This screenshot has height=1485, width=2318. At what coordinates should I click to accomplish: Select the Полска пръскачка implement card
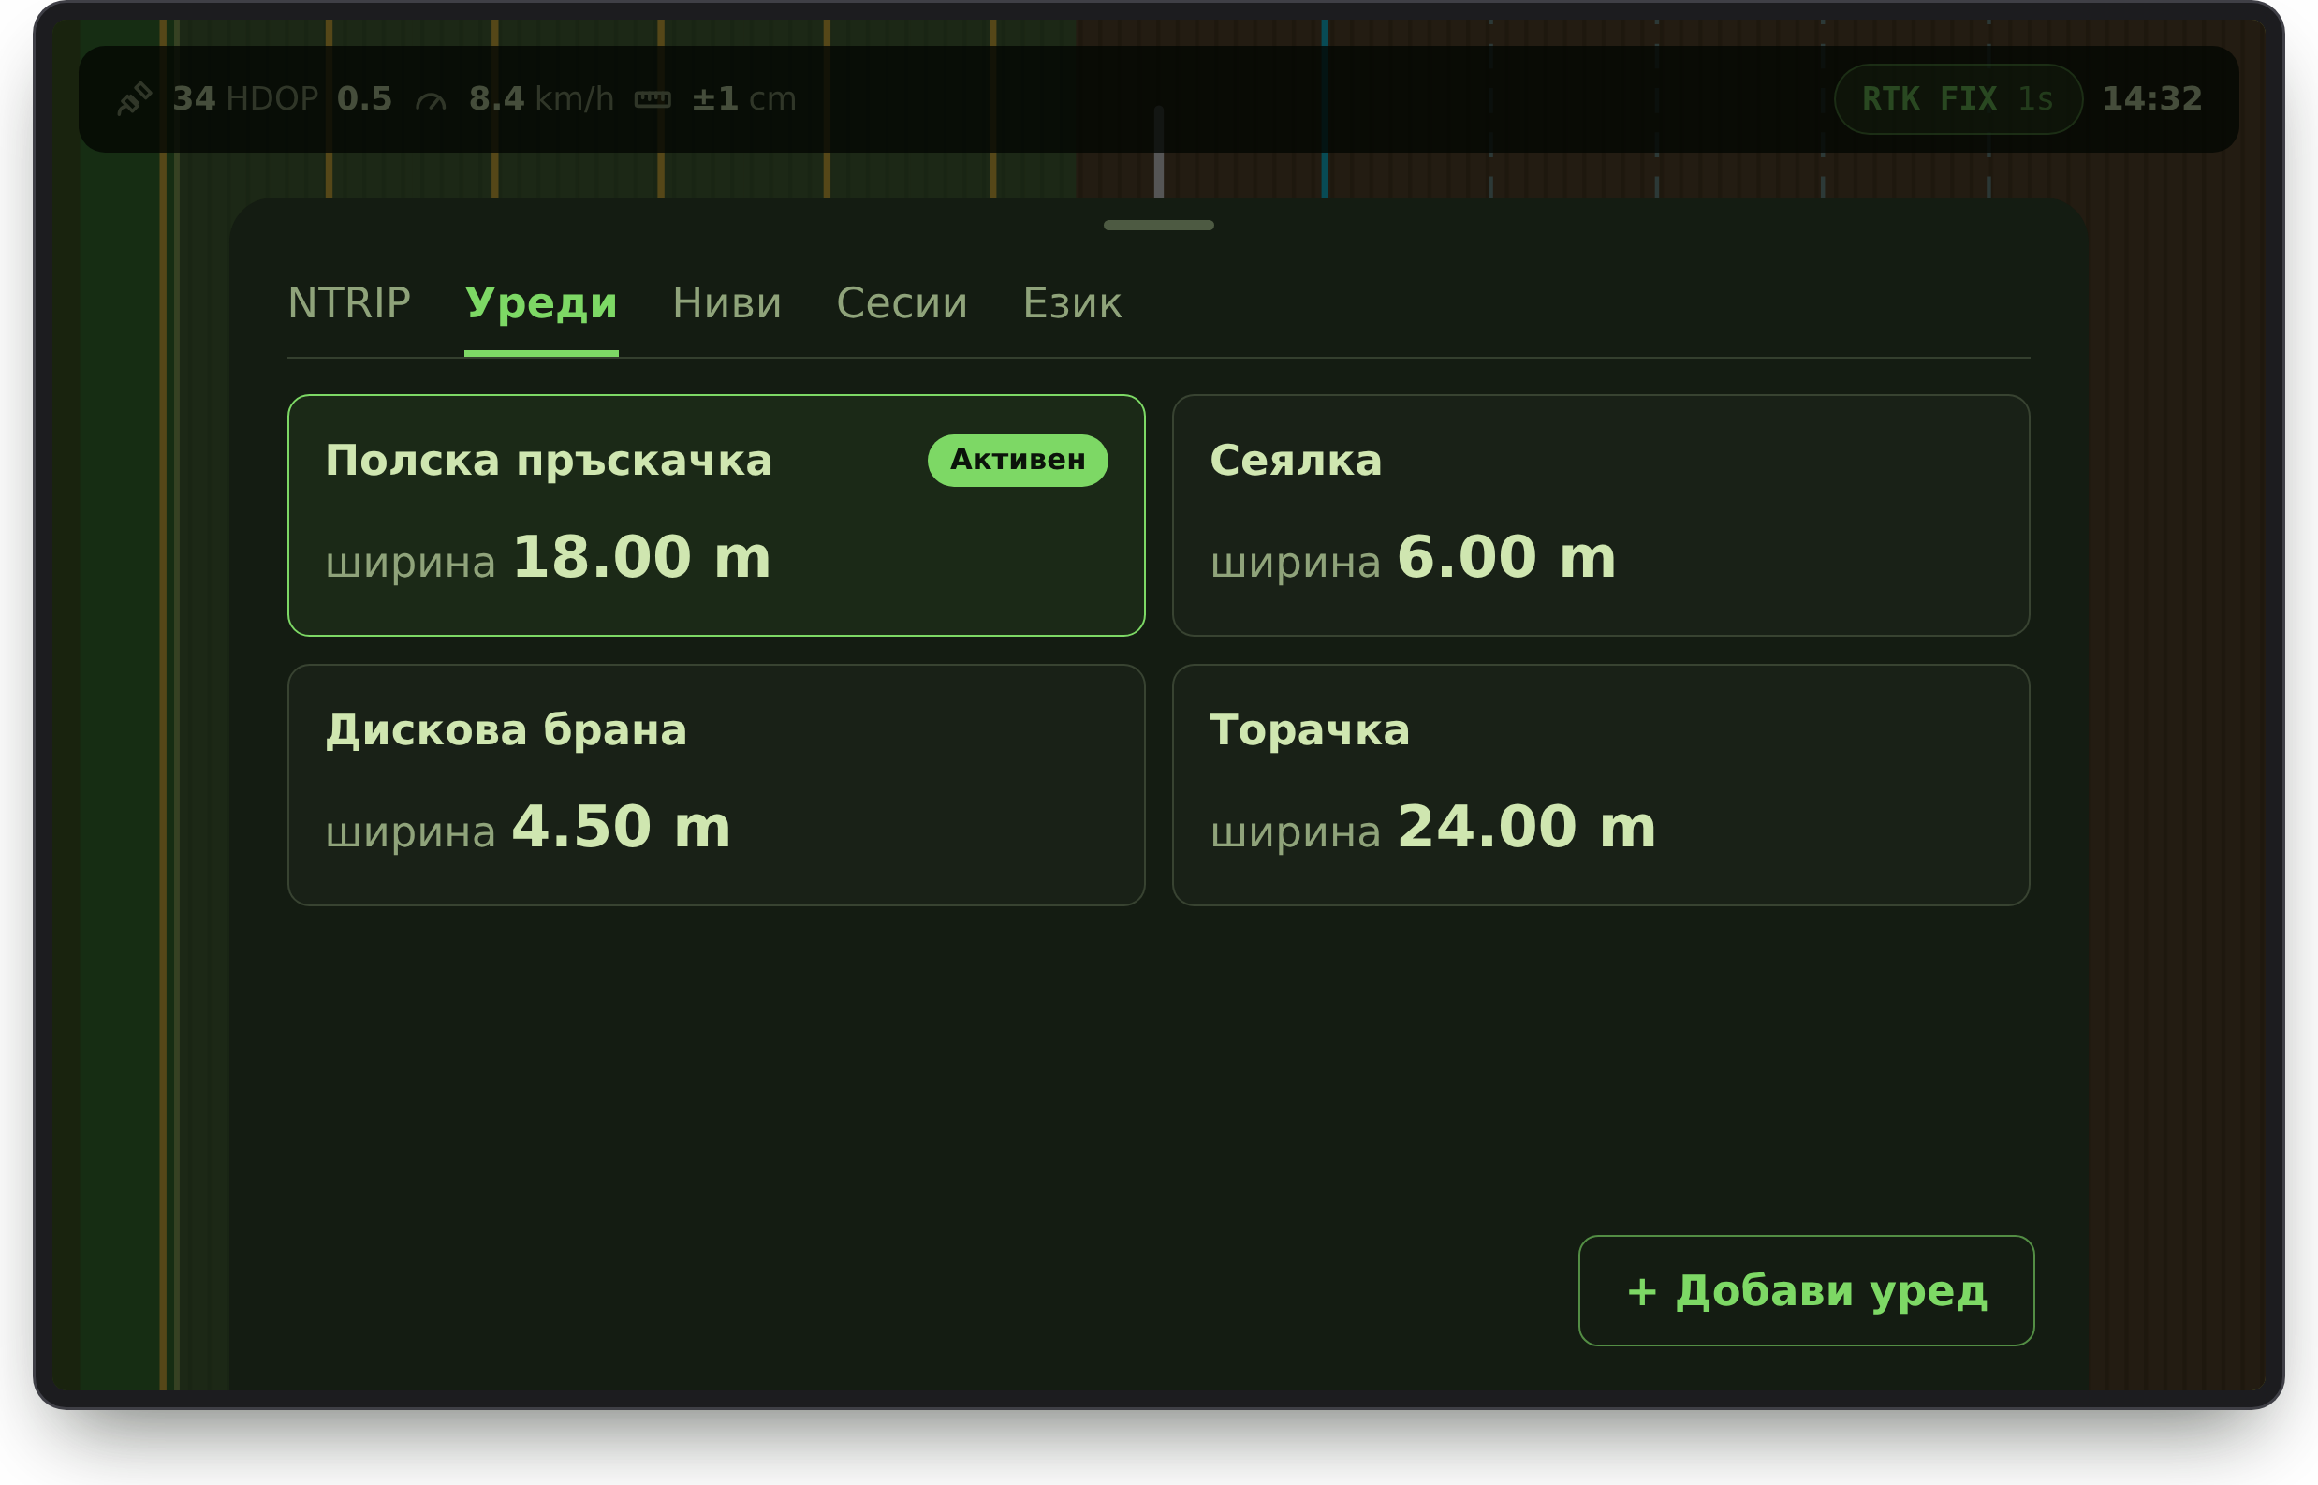[x=716, y=515]
